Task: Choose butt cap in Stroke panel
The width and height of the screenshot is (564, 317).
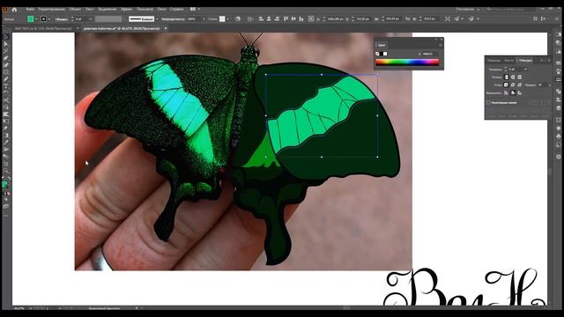Action: [x=507, y=77]
